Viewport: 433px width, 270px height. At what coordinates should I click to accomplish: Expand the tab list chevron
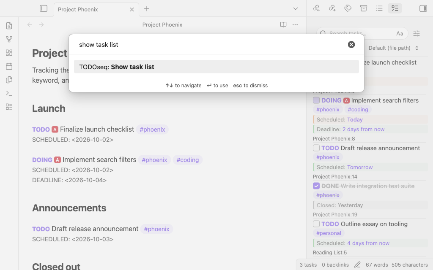pos(296,9)
